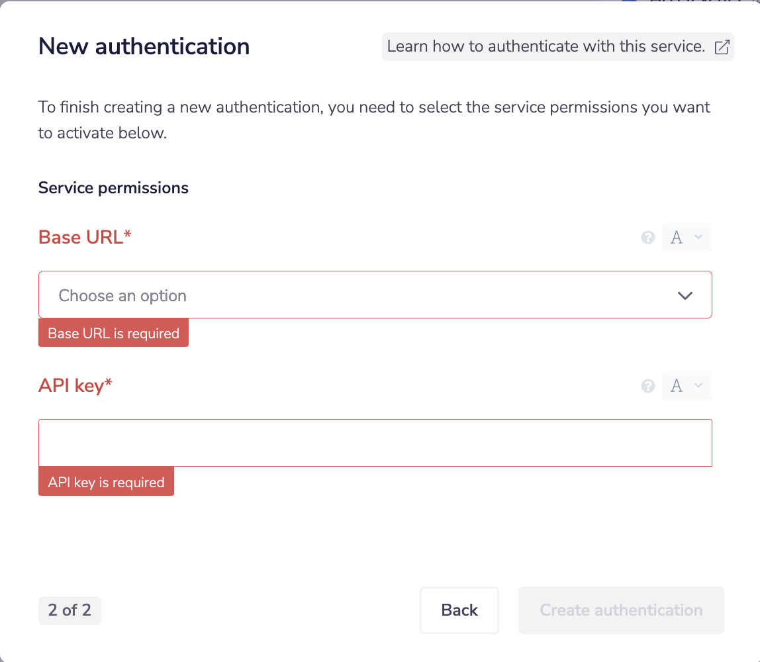Open the help tooltip icon for API key
The width and height of the screenshot is (760, 662).
coord(647,385)
